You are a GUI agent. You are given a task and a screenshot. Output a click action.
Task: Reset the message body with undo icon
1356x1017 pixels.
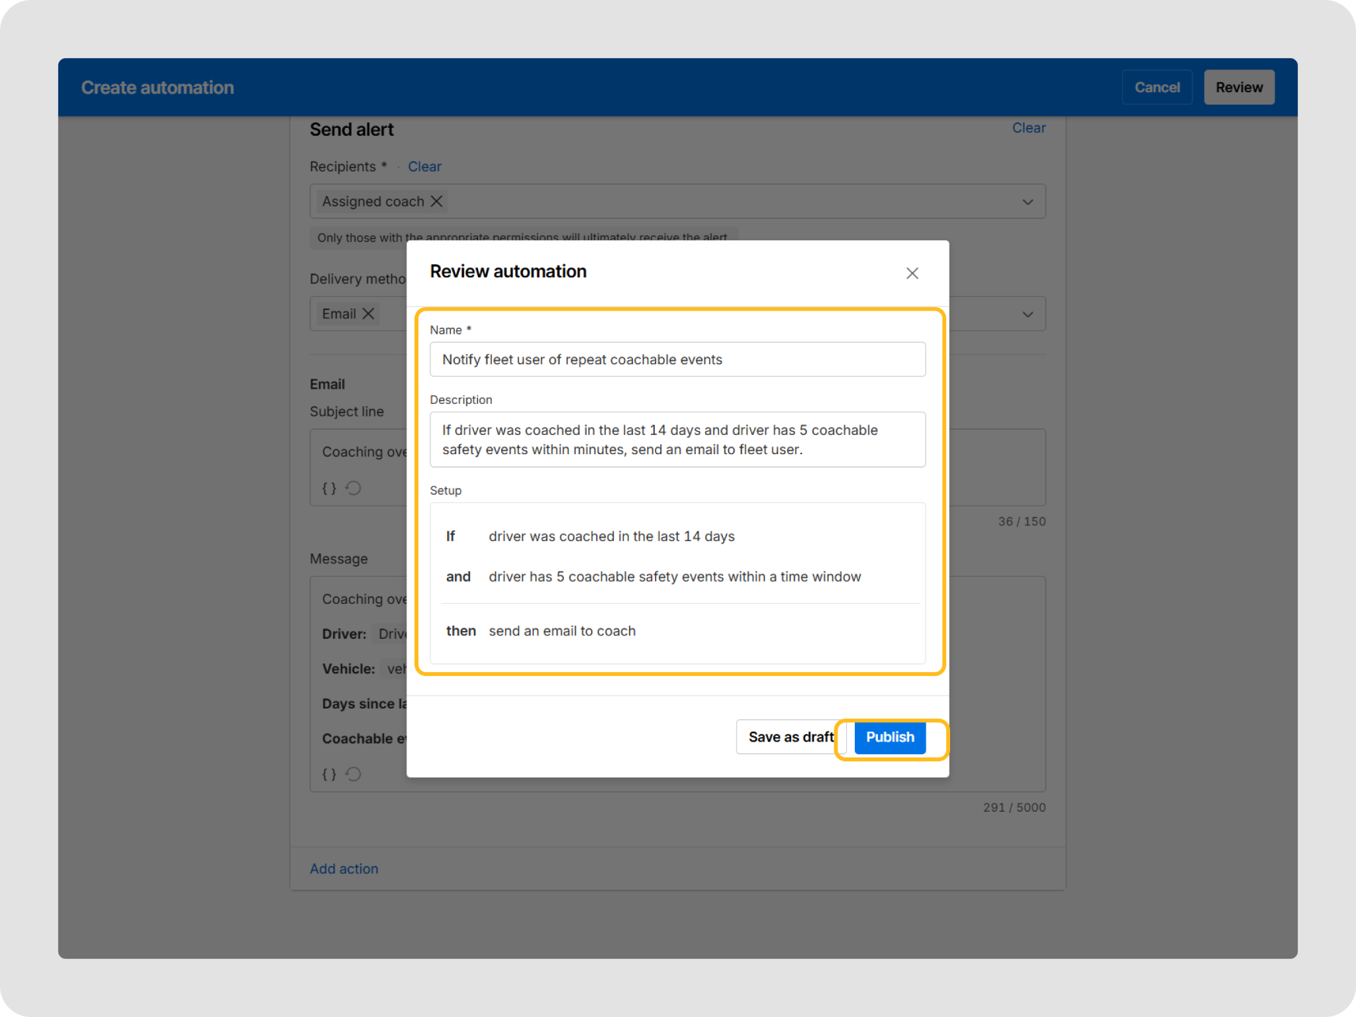(x=354, y=774)
